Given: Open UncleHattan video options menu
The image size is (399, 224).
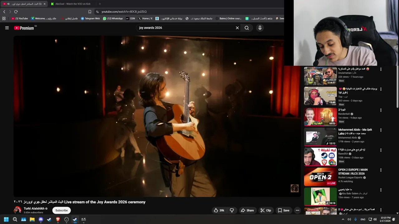Looking at the screenshot, I should click(381, 69).
